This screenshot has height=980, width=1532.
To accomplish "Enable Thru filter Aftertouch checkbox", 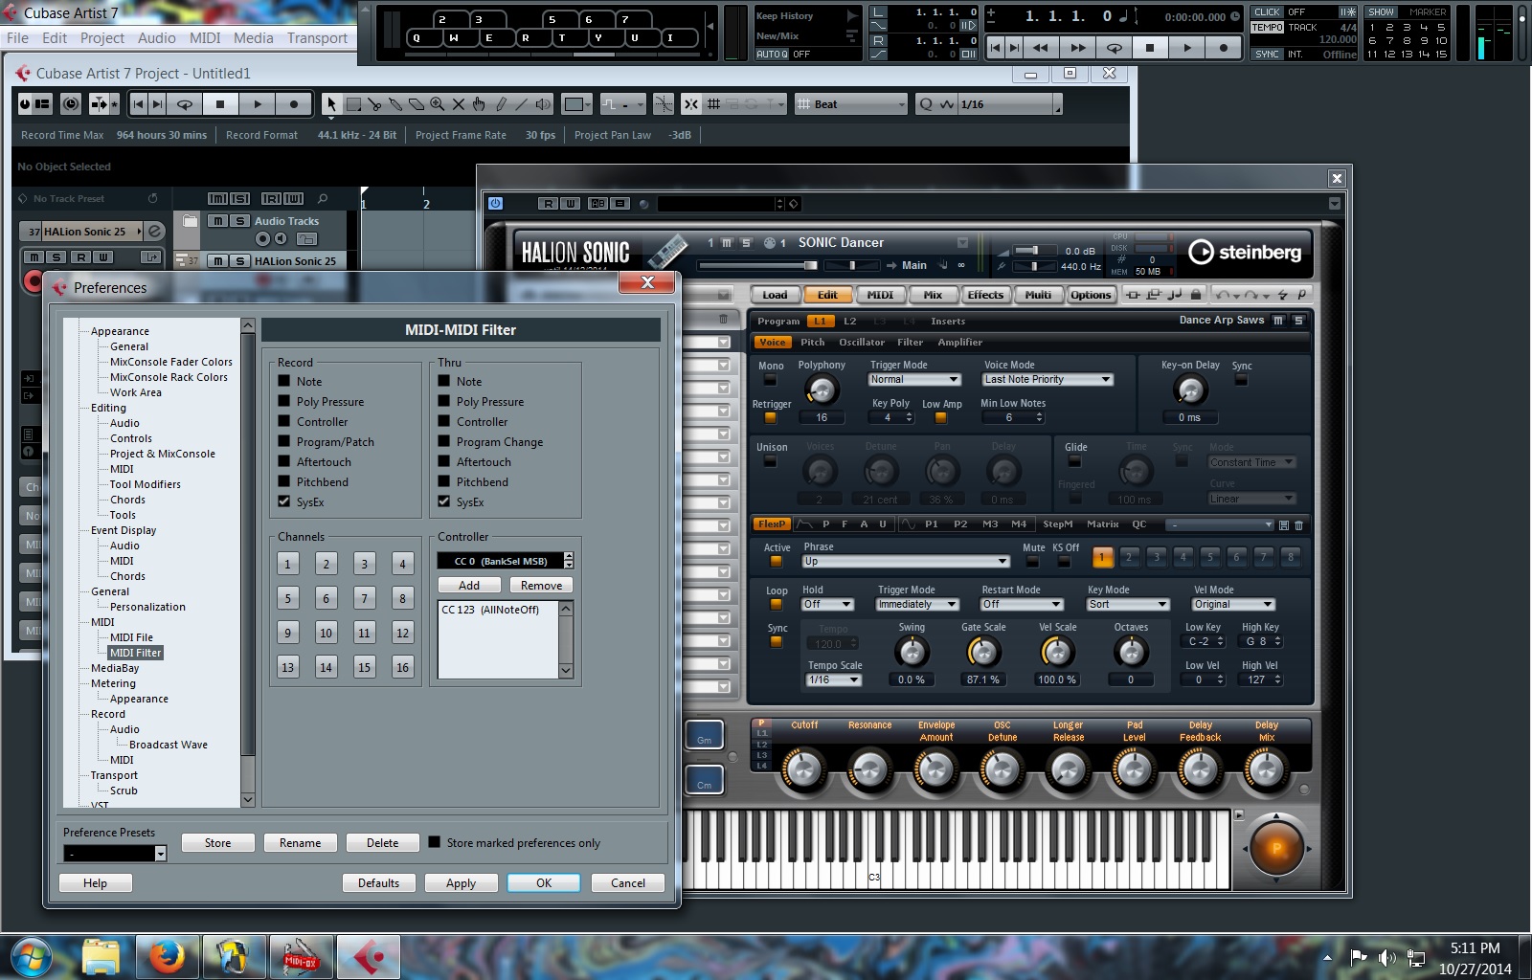I will click(444, 461).
